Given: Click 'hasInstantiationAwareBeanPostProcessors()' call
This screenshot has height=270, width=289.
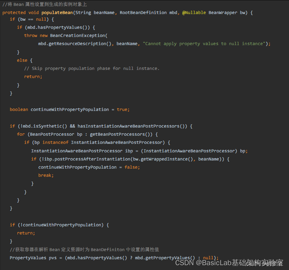Looking at the screenshot, I should (x=131, y=126).
